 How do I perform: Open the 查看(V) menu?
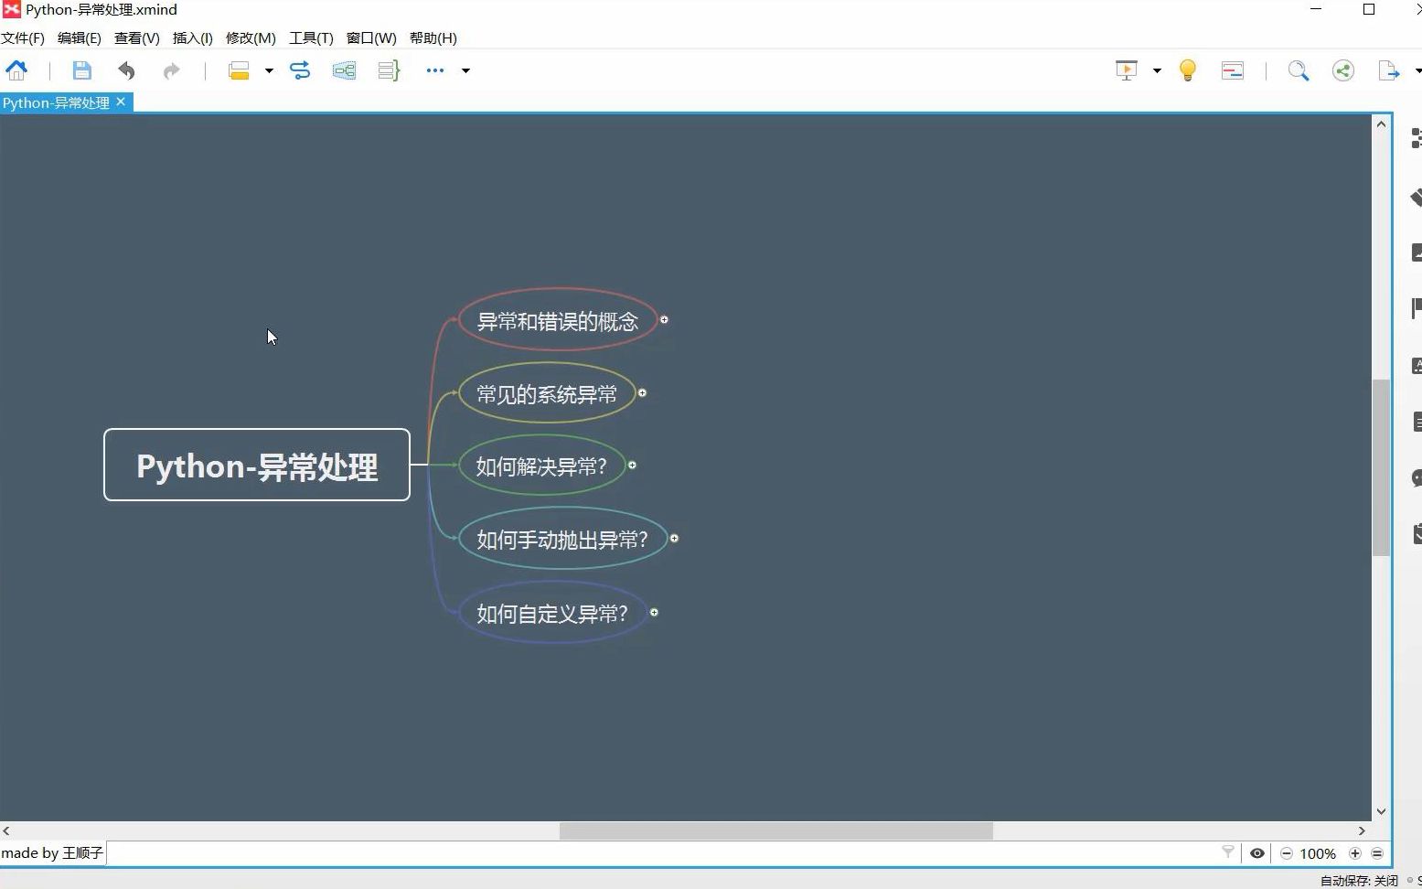click(137, 37)
